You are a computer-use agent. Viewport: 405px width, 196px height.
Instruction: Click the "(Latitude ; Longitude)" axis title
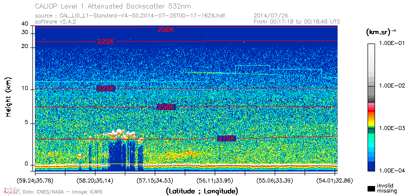[202, 191]
